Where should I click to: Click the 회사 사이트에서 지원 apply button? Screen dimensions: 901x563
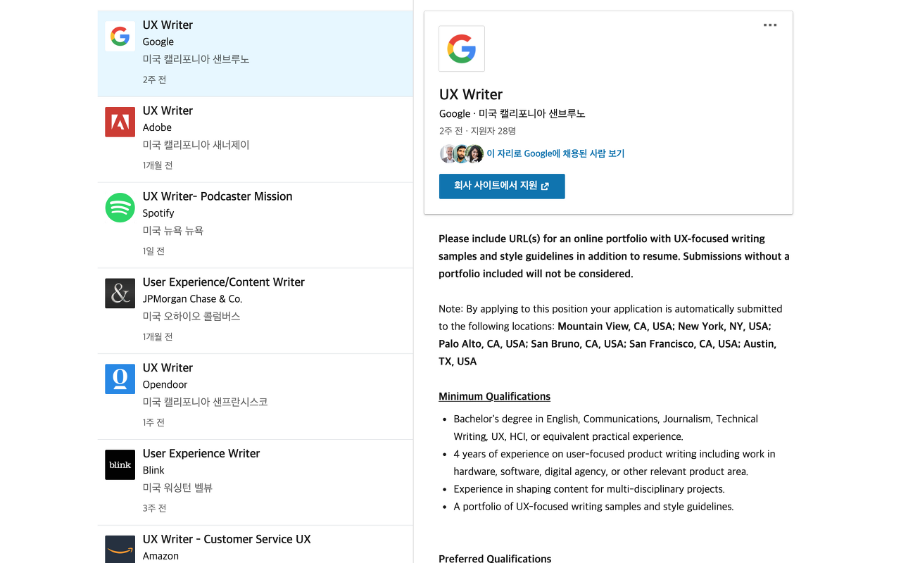point(502,186)
